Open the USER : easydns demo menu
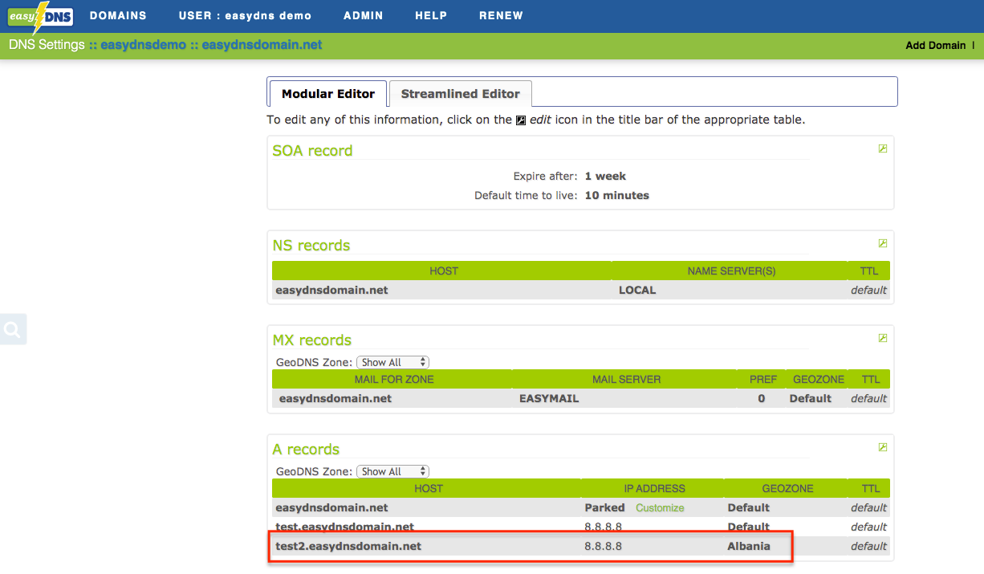Image resolution: width=984 pixels, height=574 pixels. tap(245, 16)
